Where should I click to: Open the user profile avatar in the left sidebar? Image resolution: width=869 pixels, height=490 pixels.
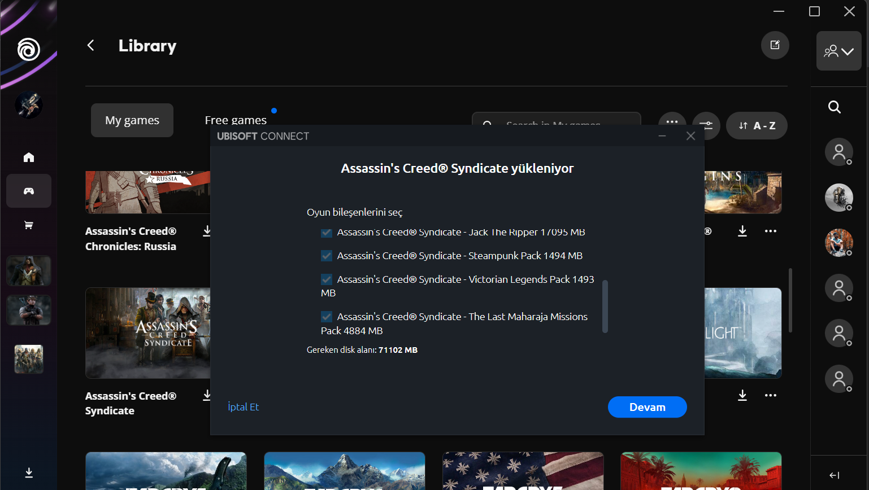(x=29, y=104)
